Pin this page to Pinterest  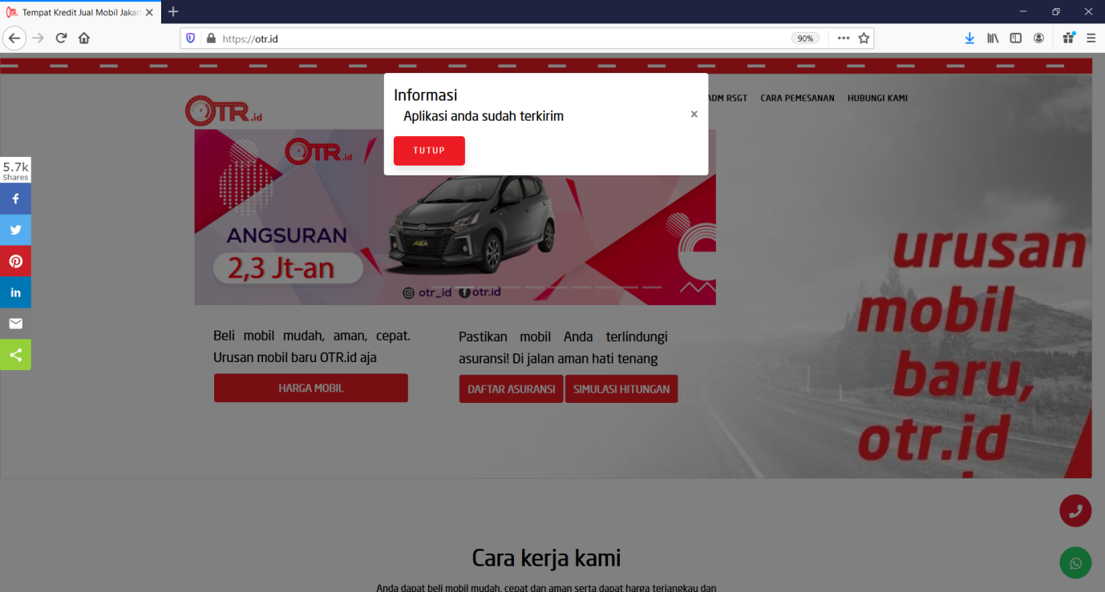15,260
